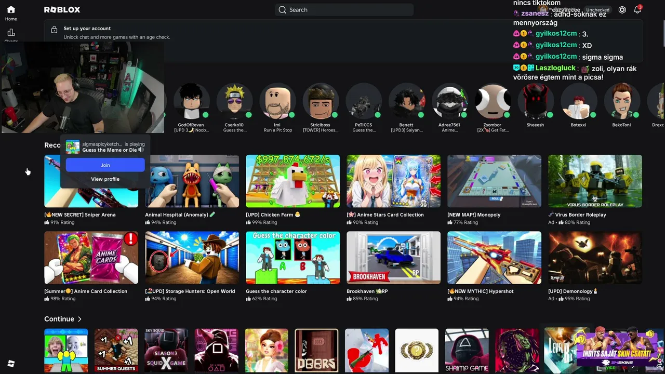
Task: Open the Virus Border Roleplay ad thumbnail
Action: coord(595,181)
